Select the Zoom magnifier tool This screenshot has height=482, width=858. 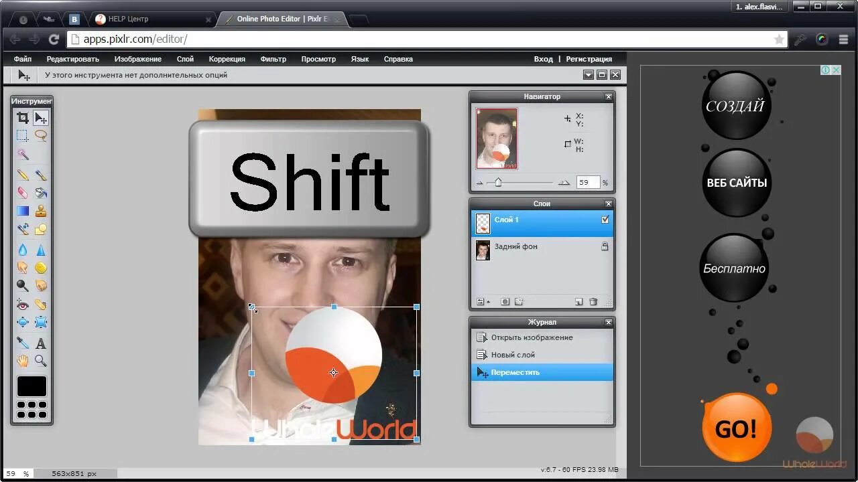tap(41, 361)
